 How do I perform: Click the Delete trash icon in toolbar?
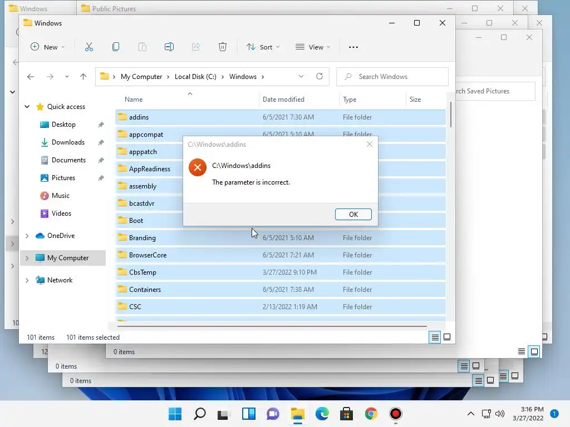(223, 47)
